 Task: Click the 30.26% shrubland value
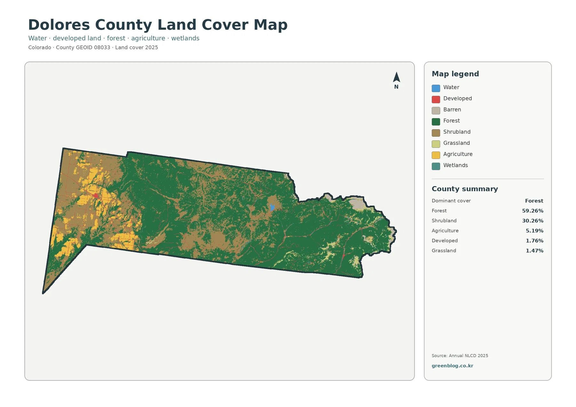point(532,221)
